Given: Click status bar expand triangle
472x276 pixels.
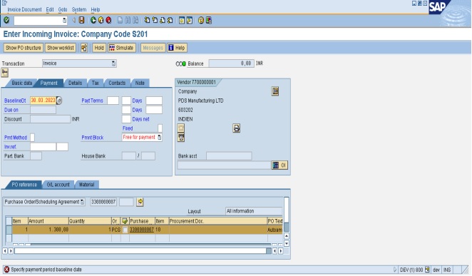Looking at the screenshot, I should point(395,270).
